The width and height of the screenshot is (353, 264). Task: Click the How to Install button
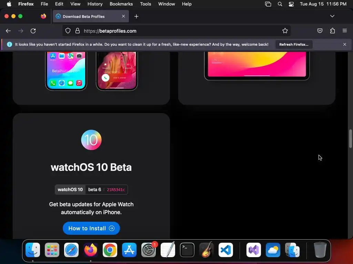click(91, 228)
